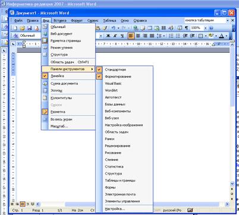Click the Insert Hyperlink globe icon

136,28
